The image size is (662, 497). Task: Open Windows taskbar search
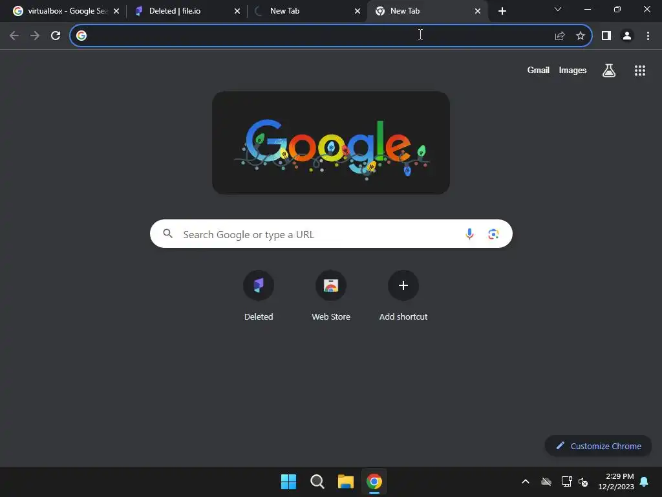(317, 481)
